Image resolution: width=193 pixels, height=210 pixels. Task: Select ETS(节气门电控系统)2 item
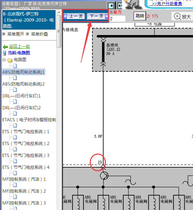(26, 143)
